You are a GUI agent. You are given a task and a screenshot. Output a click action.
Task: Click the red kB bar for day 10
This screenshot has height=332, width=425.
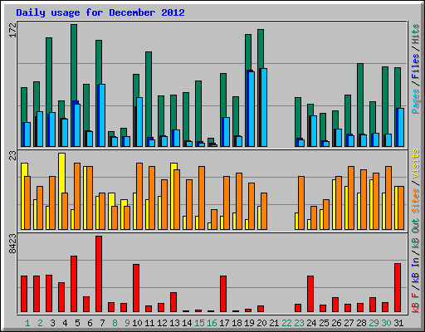pyautogui.click(x=136, y=288)
